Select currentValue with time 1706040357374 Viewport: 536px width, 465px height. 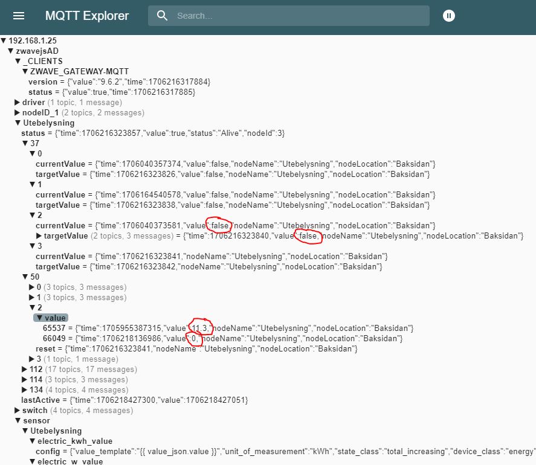[x=236, y=164]
